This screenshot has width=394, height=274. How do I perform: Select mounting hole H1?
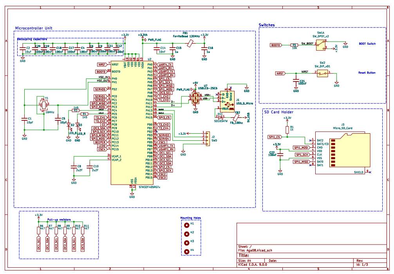187,225
